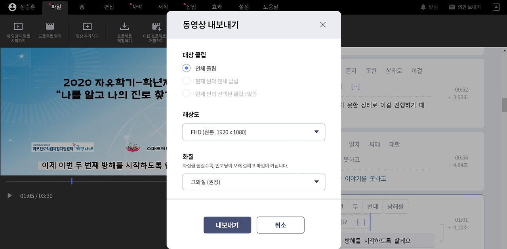Select the 현재 씬의 선택된 클립 option

186,94
